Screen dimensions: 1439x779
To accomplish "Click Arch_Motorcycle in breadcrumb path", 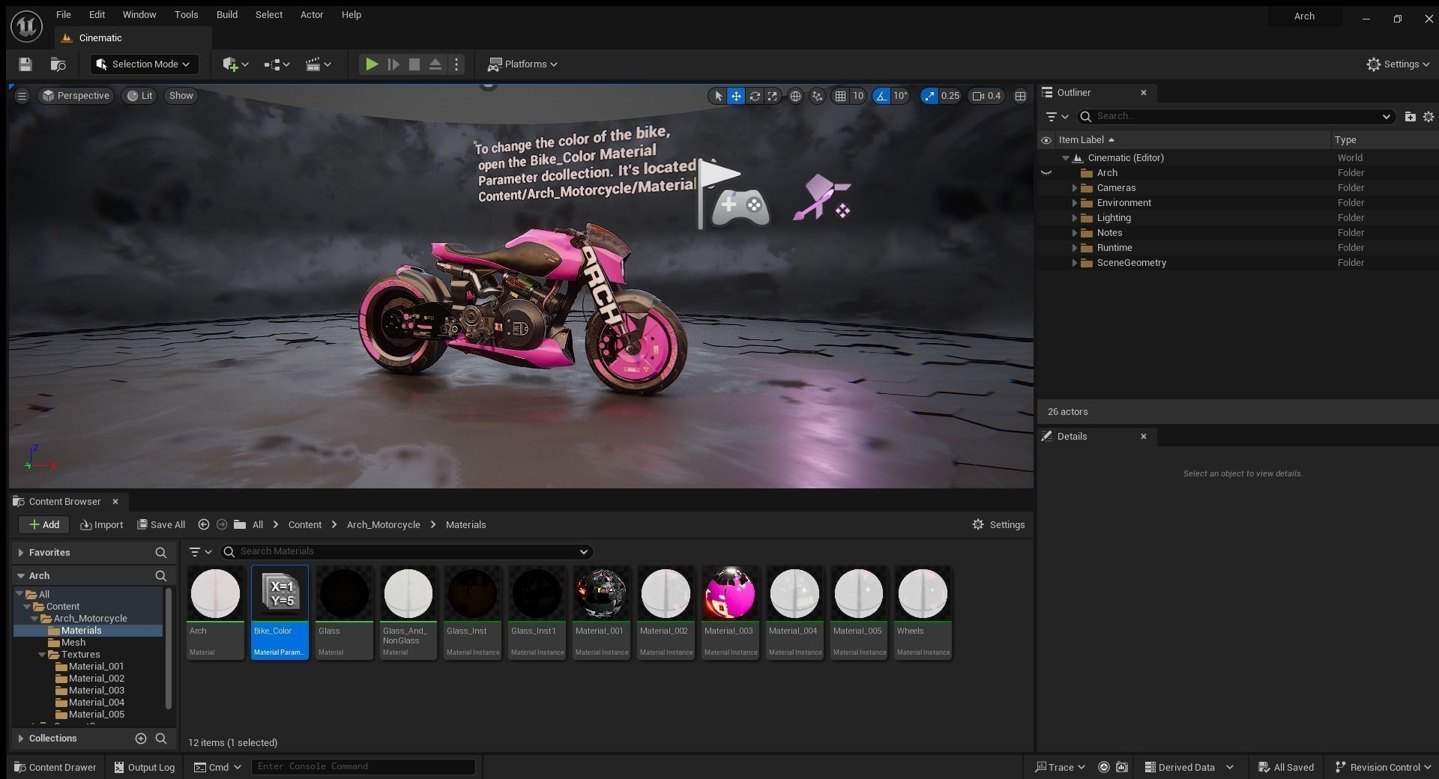I will (x=383, y=525).
